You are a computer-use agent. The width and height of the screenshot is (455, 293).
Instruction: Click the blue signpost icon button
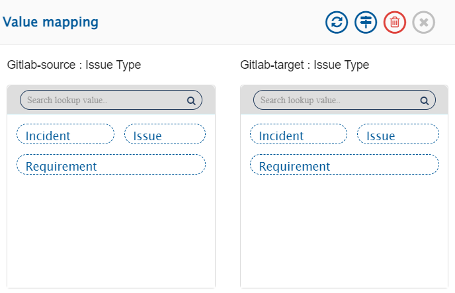tap(366, 22)
